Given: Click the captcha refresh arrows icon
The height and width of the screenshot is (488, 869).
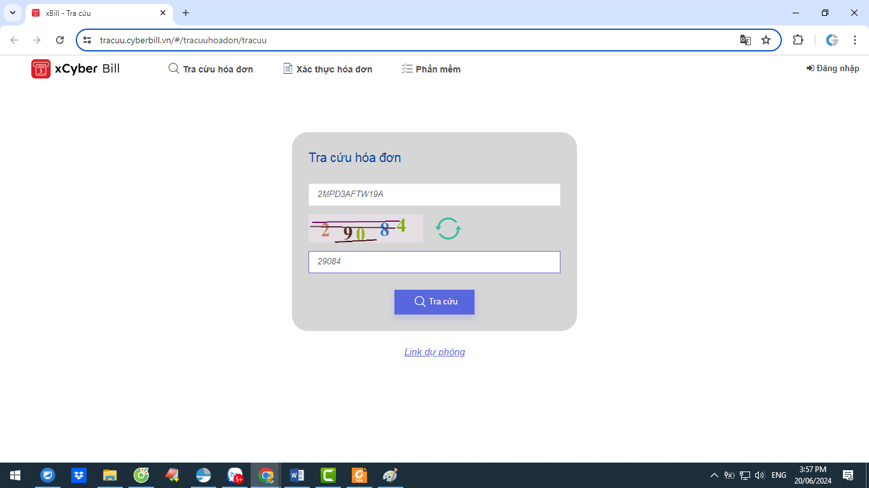Looking at the screenshot, I should coord(448,229).
